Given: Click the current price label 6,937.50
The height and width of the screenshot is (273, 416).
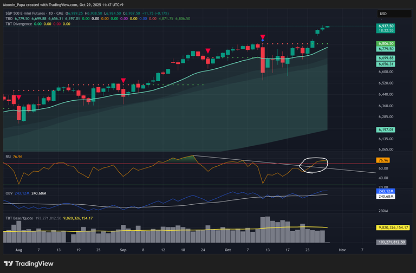Looking at the screenshot, I should pyautogui.click(x=386, y=26).
